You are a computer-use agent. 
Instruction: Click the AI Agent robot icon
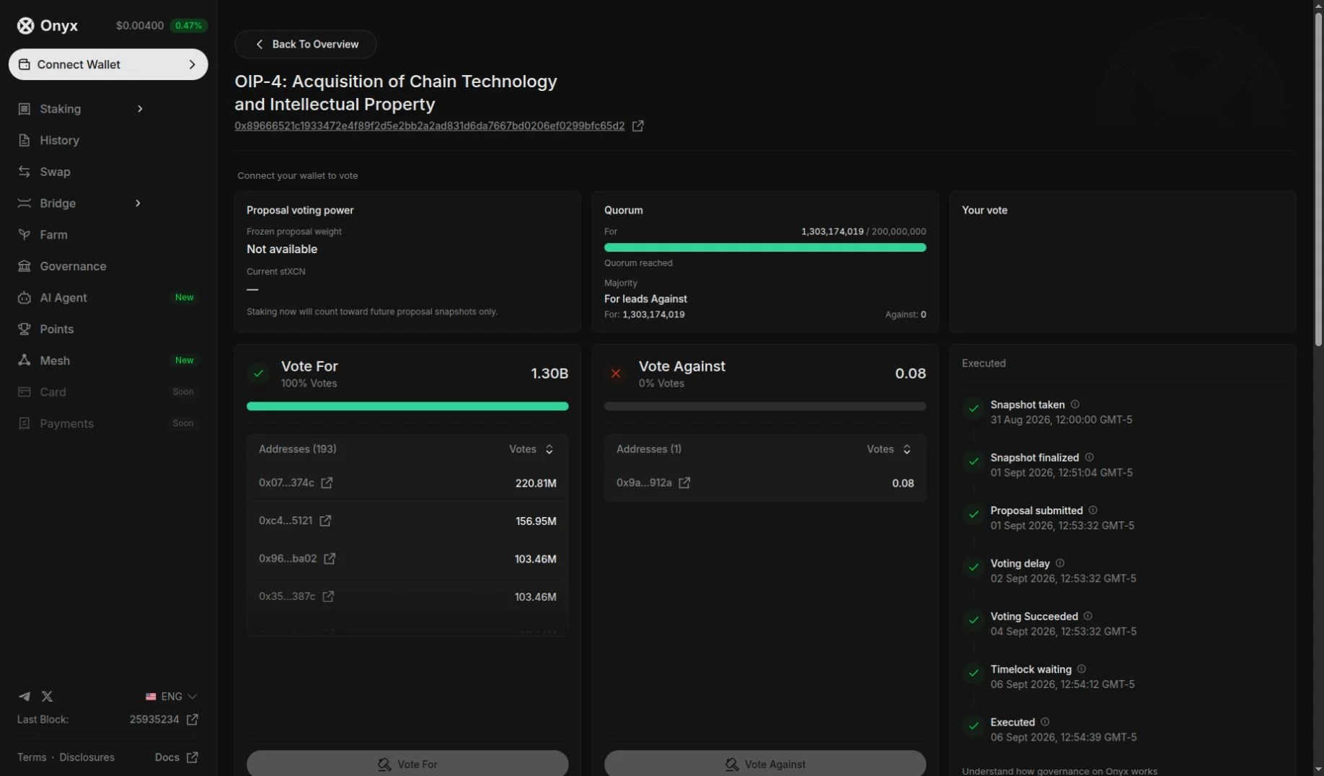click(x=25, y=298)
